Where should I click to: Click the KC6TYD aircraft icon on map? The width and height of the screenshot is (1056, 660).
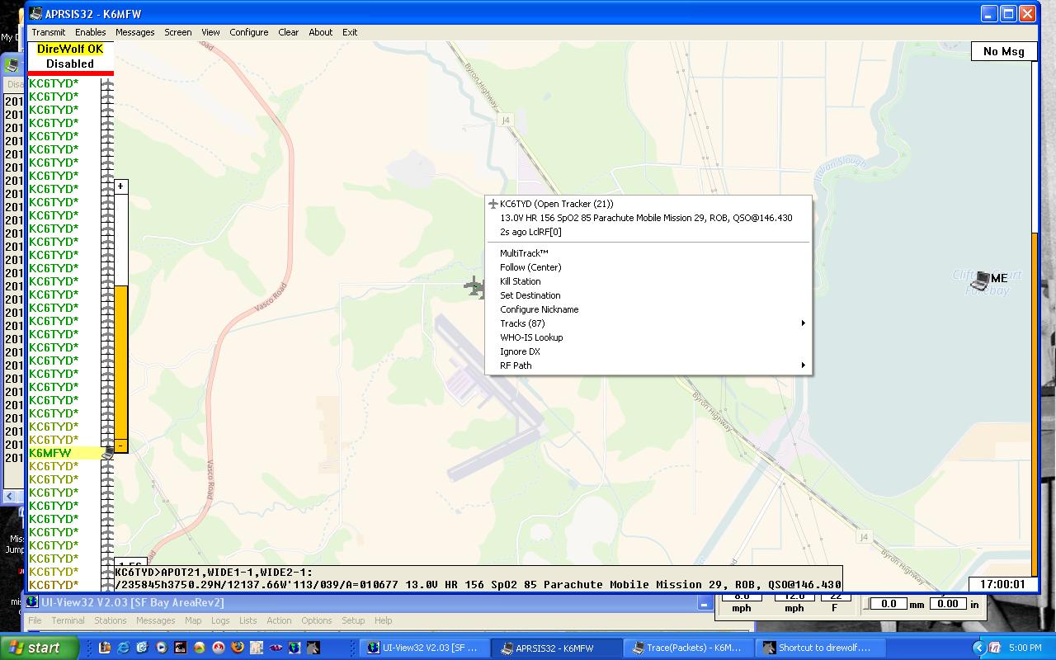(x=474, y=287)
